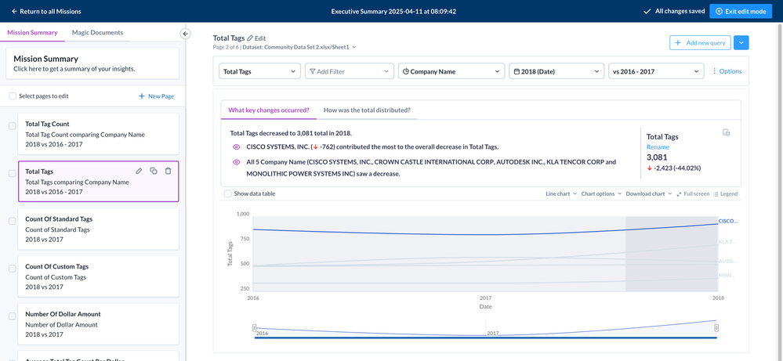Click Return to all Missions back arrow
Image resolution: width=783 pixels, height=361 pixels.
(x=14, y=12)
